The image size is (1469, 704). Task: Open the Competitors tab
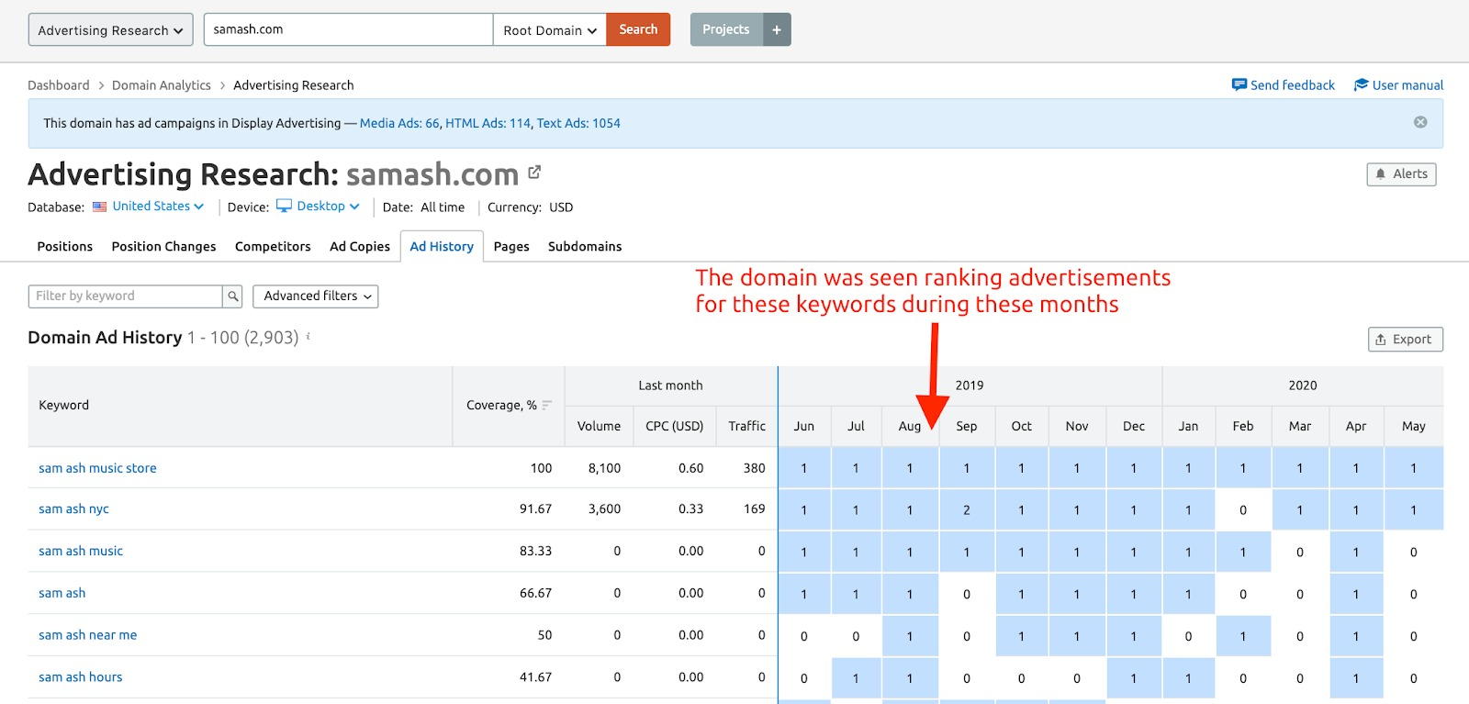point(273,246)
